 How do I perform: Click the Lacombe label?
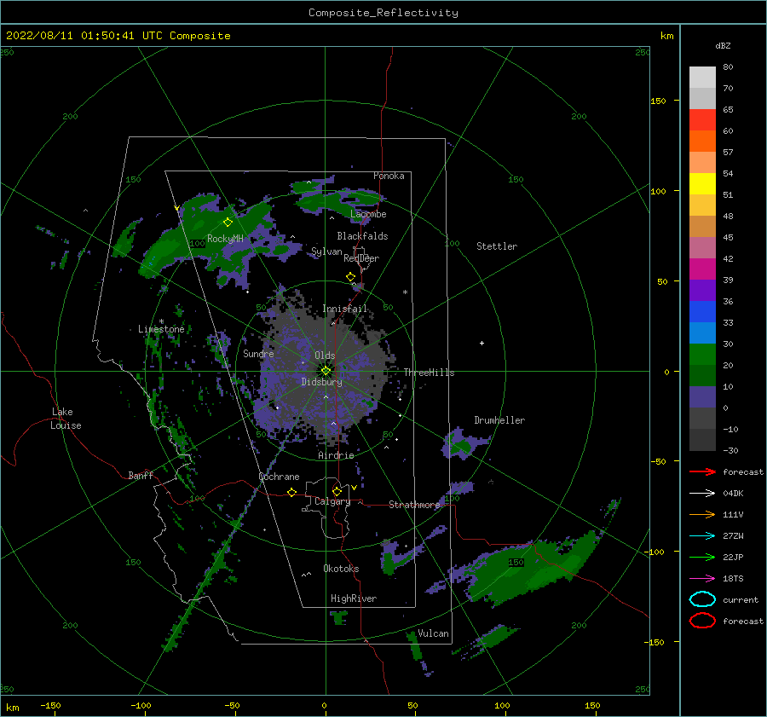point(368,214)
